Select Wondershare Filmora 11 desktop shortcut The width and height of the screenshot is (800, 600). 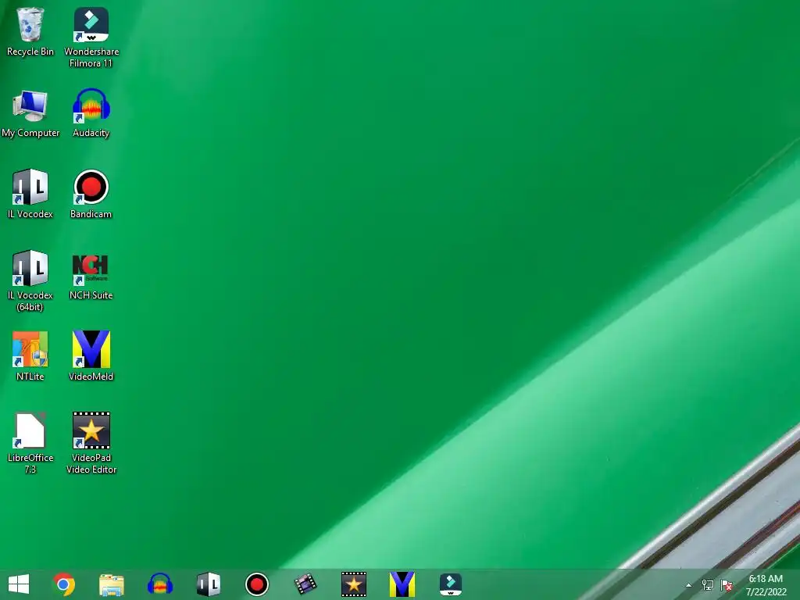91,37
